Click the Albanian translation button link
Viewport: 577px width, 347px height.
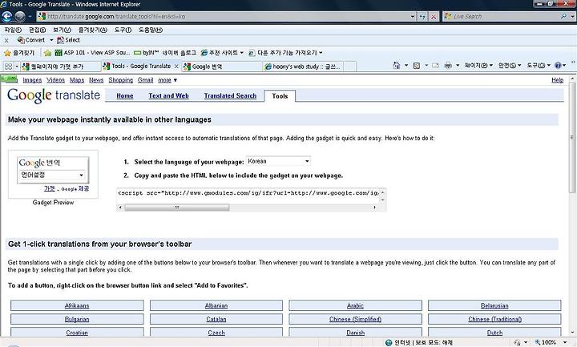point(216,306)
